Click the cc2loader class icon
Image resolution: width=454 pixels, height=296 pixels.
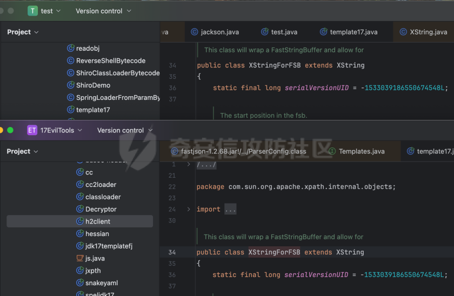click(x=80, y=184)
